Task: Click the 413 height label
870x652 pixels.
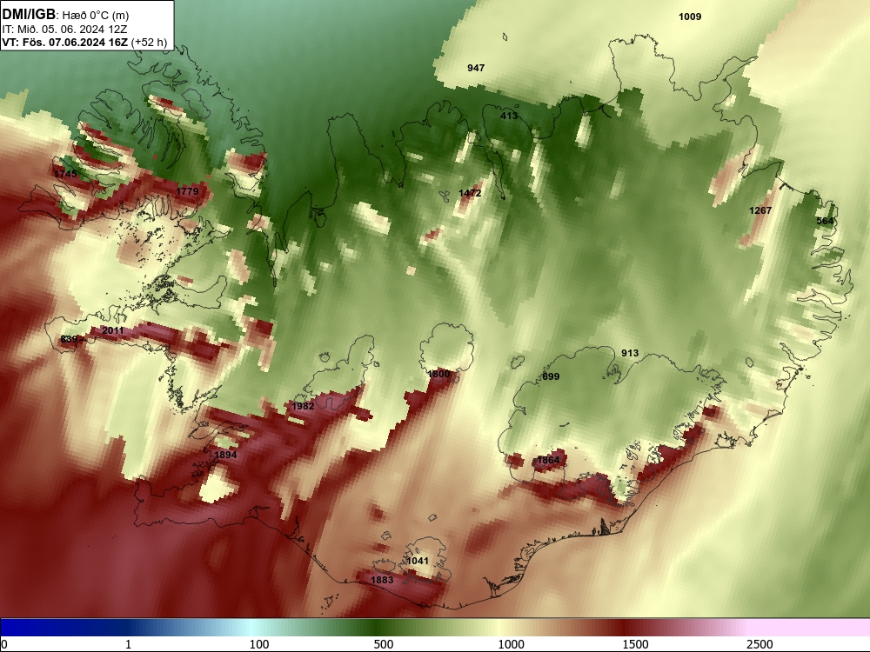Action: click(x=509, y=116)
